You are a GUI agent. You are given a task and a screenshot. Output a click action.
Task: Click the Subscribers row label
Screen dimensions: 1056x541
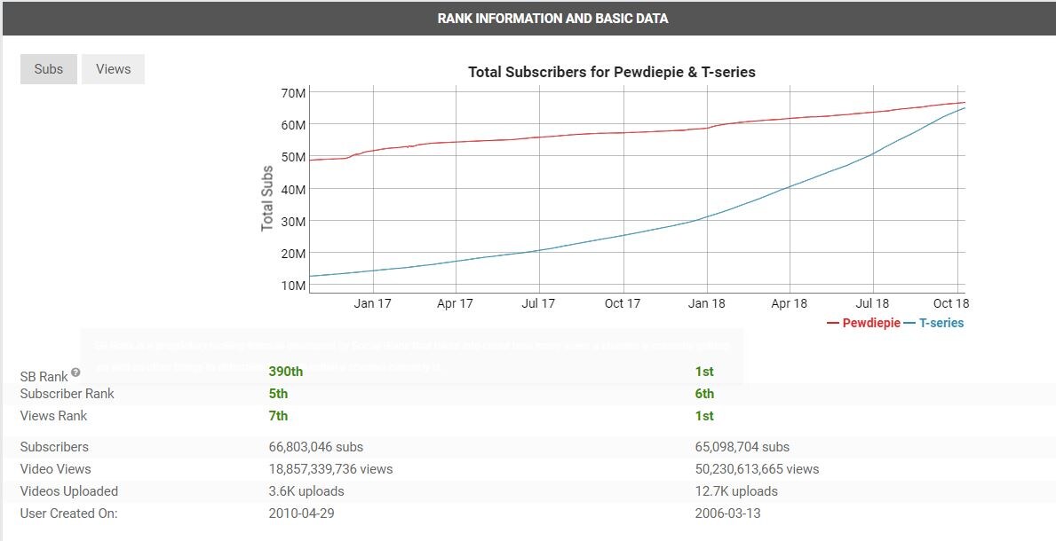[x=54, y=447]
